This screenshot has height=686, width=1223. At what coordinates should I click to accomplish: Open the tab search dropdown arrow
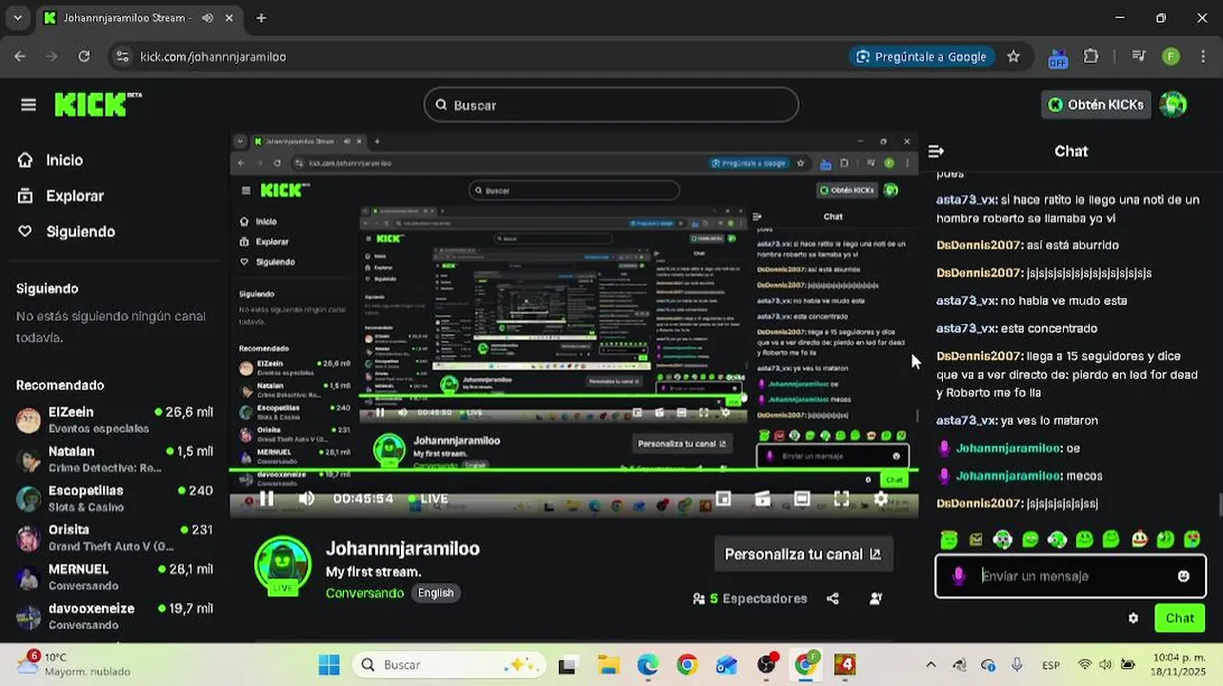(17, 18)
